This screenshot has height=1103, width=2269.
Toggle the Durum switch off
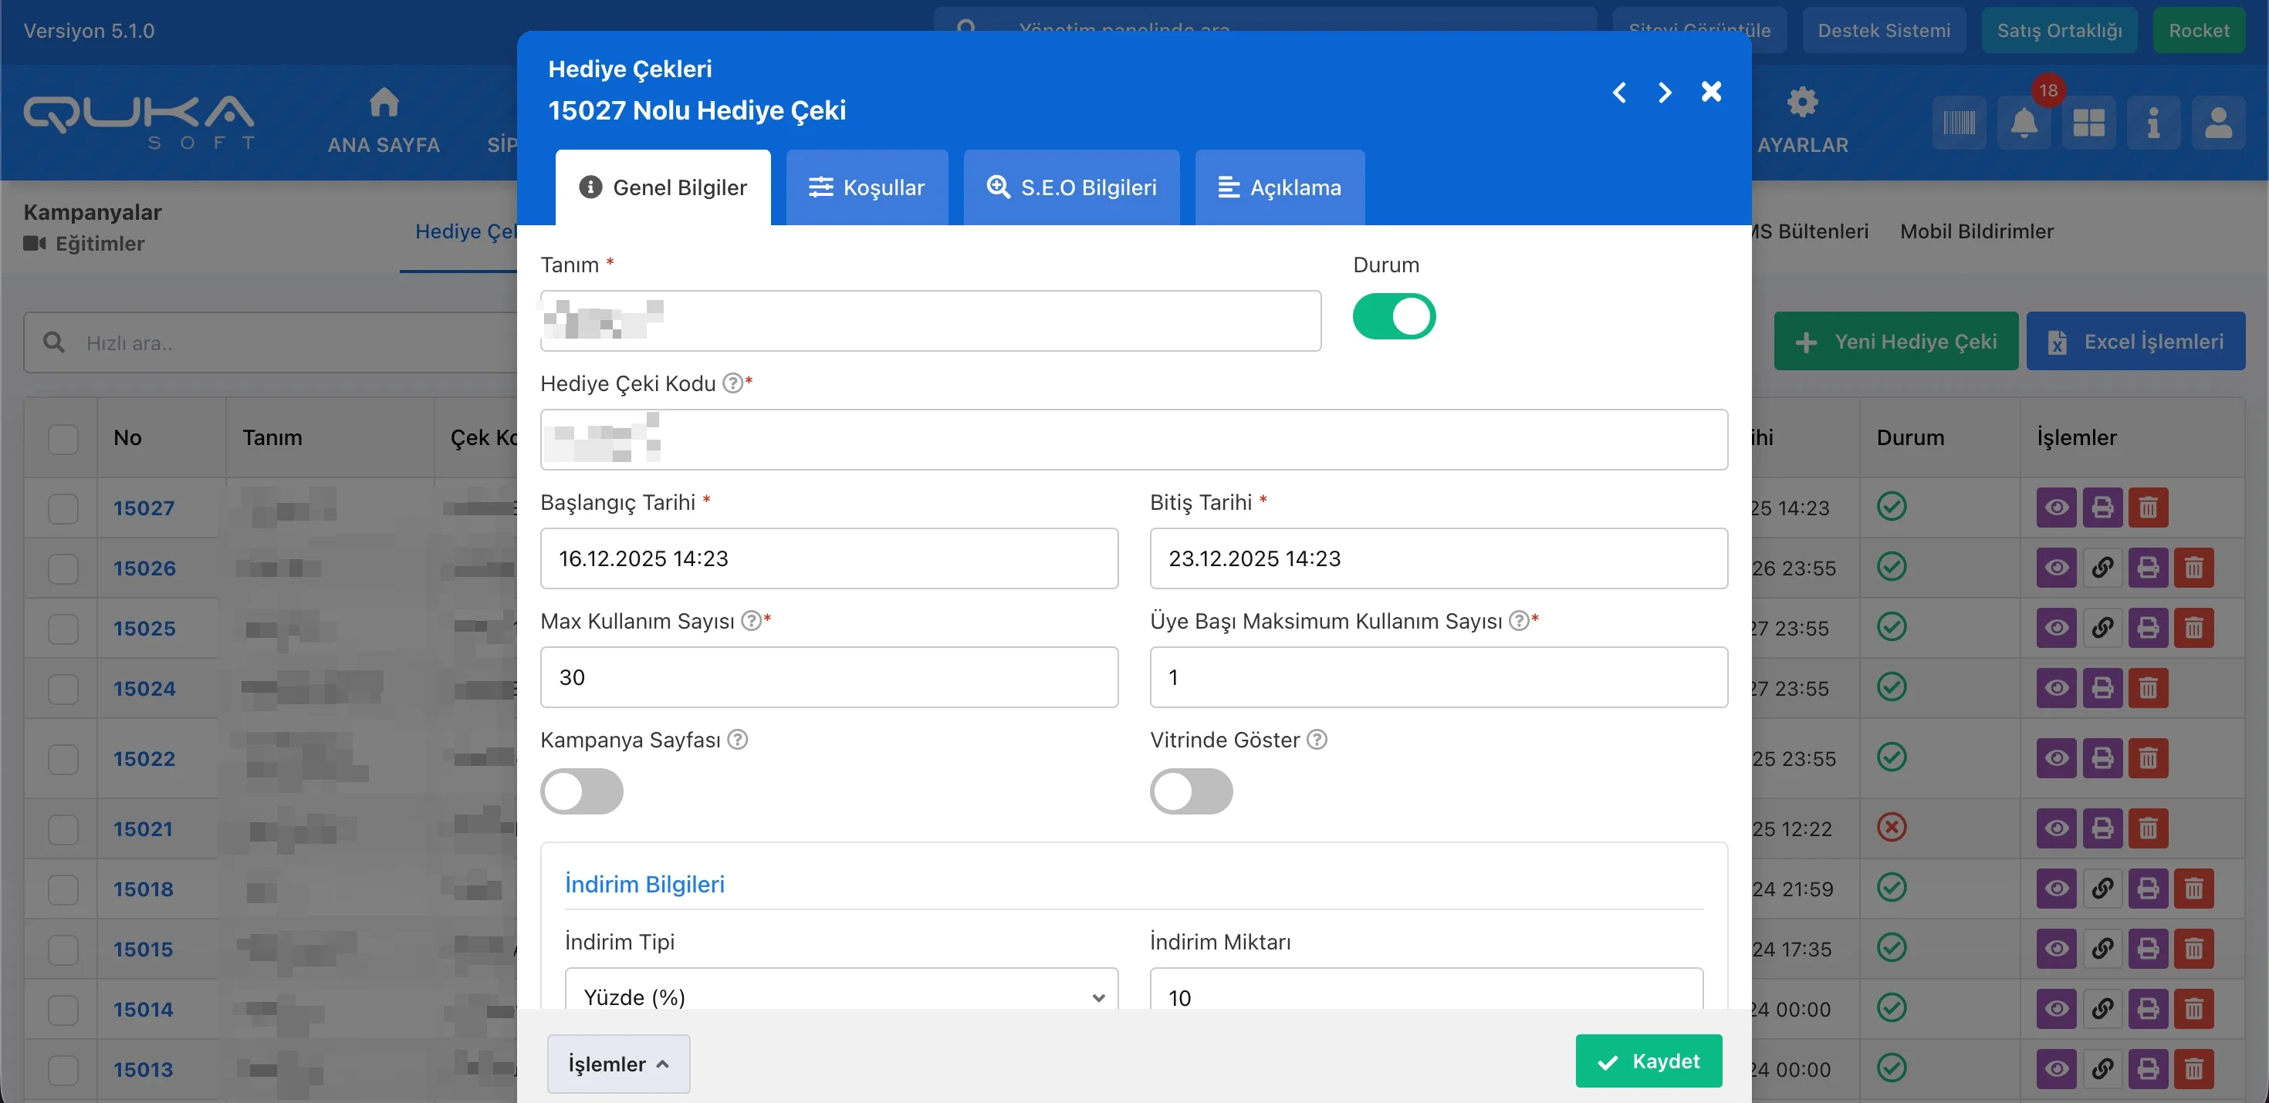pos(1394,317)
